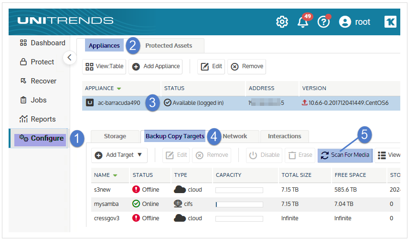Click version 10.6.6-0.201712041449.CentOS6 text
Viewport: 417px width, 246px height.
click(348, 103)
